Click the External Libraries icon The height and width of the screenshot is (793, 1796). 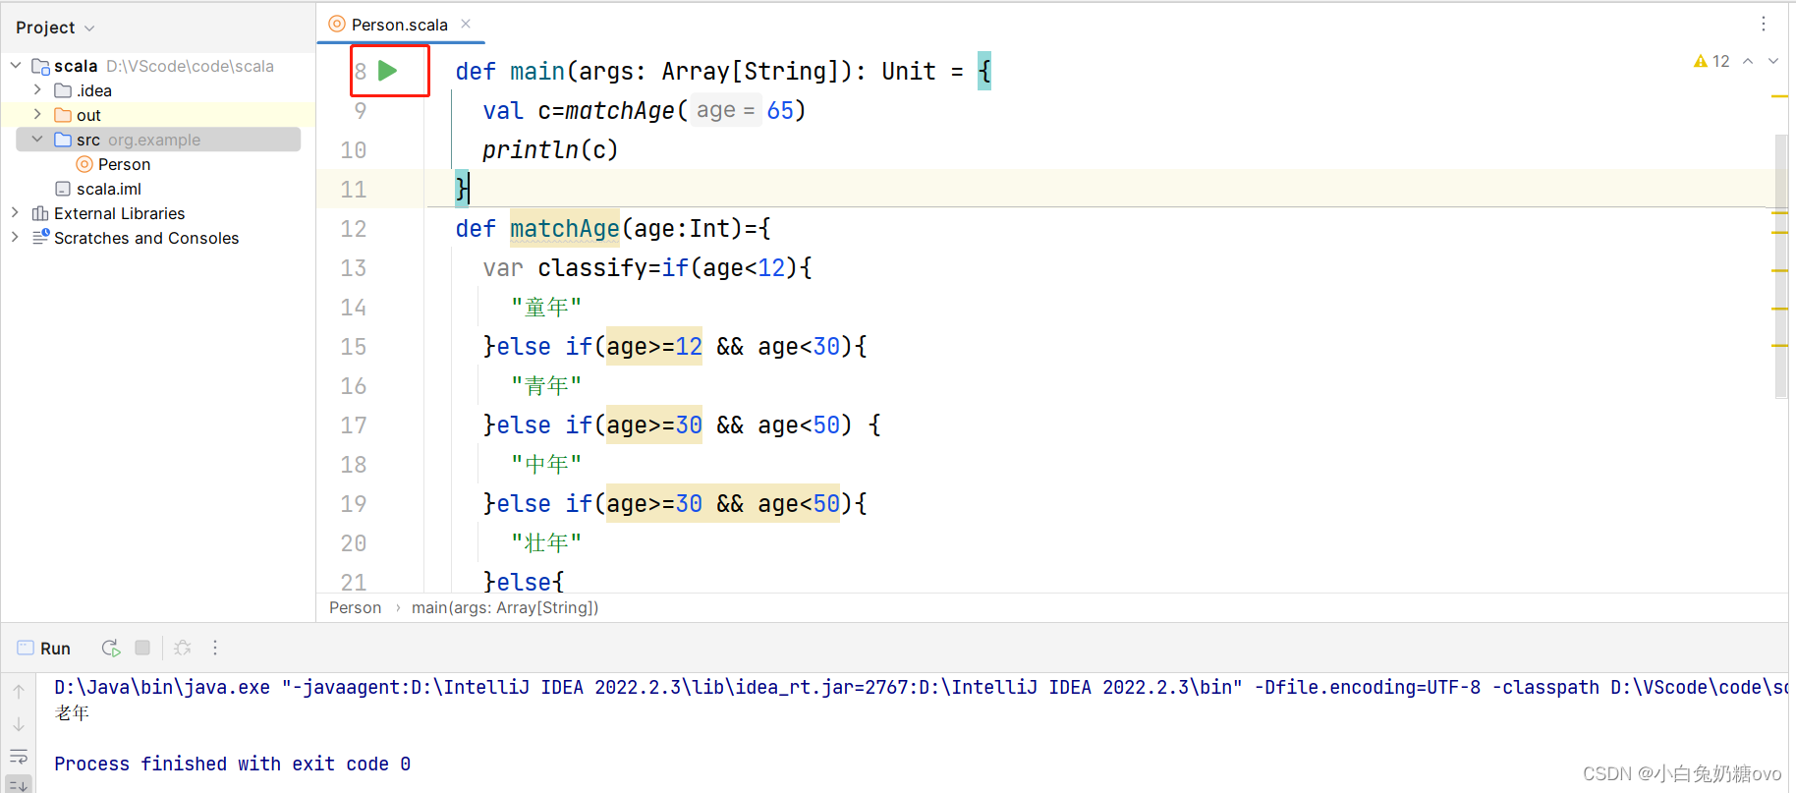[x=40, y=213]
